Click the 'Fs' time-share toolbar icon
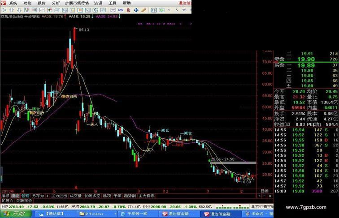 pos(154,10)
